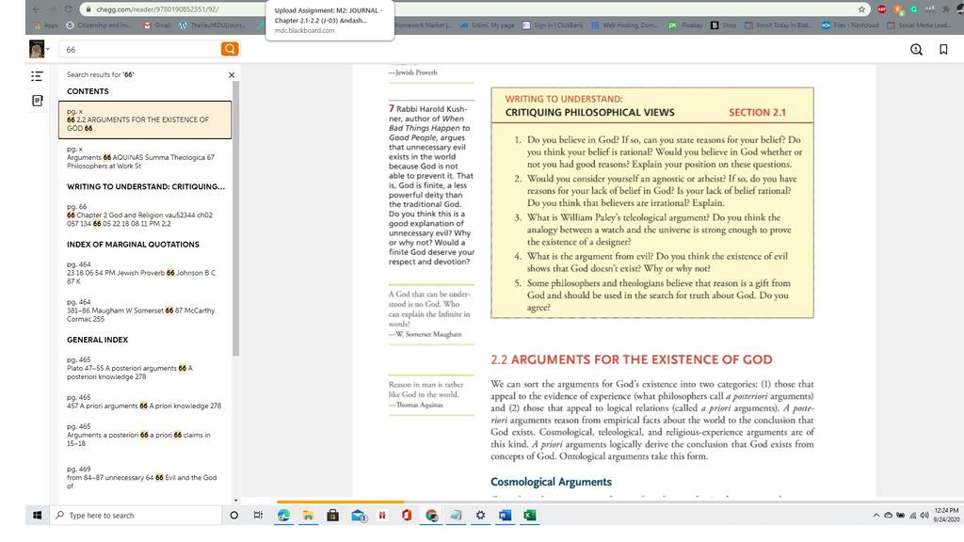Open Word from the taskbar
The width and height of the screenshot is (964, 542).
click(505, 515)
